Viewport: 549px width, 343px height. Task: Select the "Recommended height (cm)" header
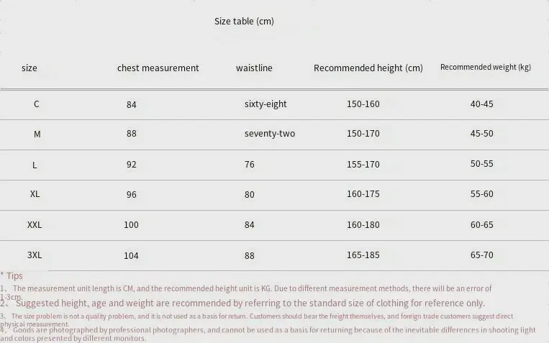[x=368, y=68]
